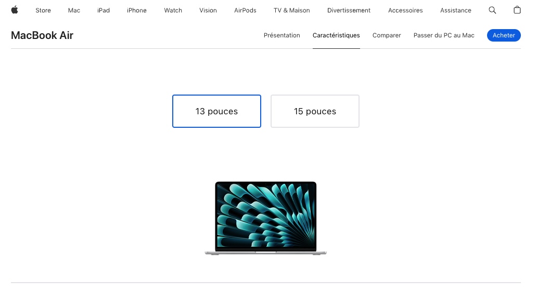Open the Assistance page
The image size is (537, 306).
[x=455, y=10]
